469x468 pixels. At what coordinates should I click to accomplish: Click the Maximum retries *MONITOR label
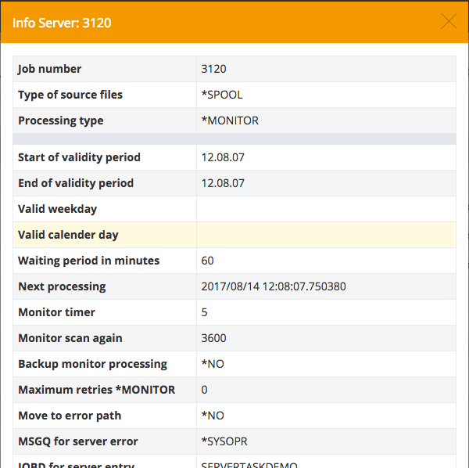(x=96, y=390)
